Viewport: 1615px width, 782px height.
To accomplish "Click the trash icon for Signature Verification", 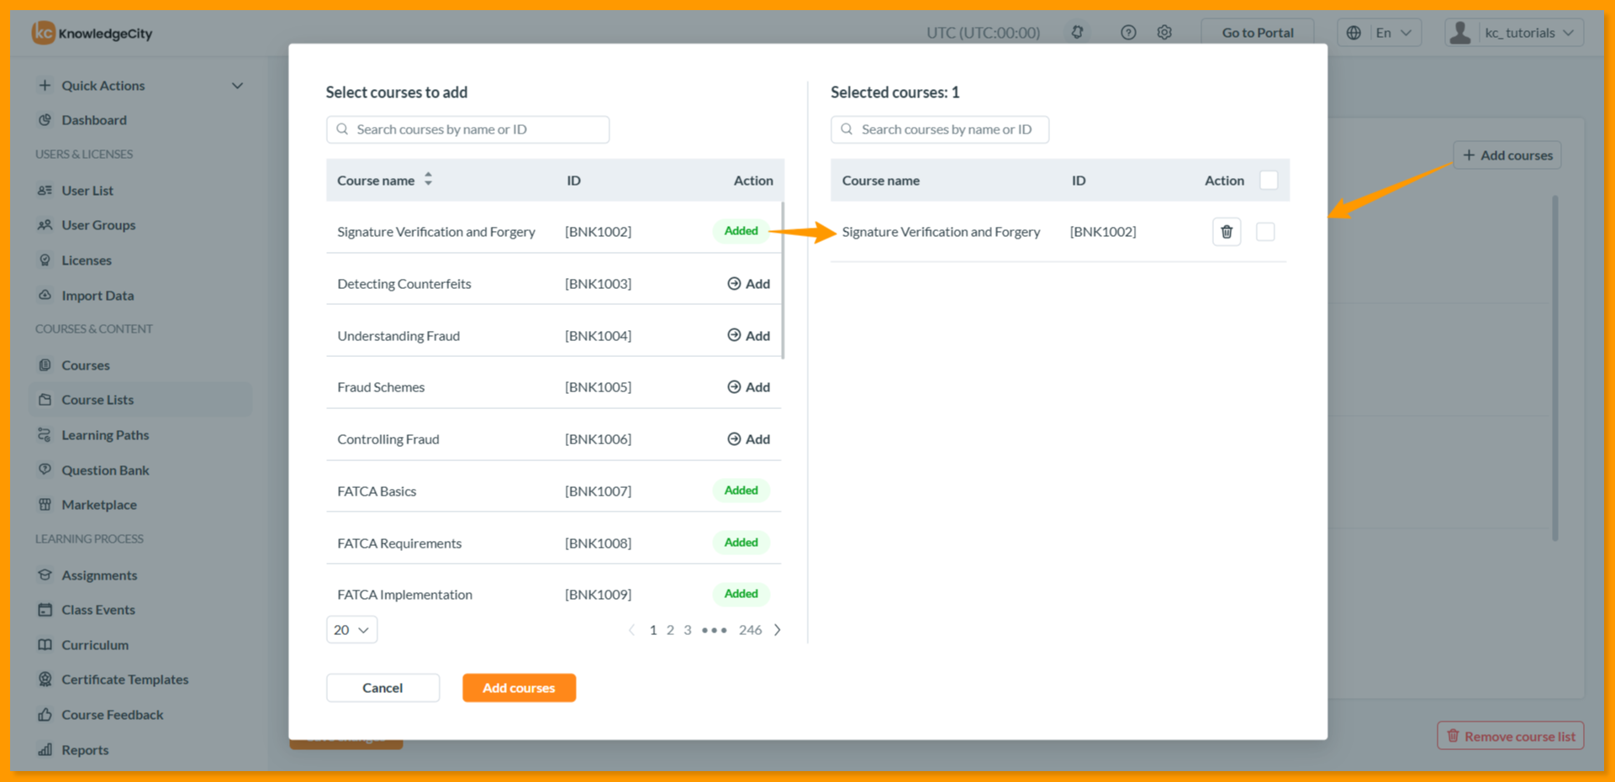I will [1227, 232].
